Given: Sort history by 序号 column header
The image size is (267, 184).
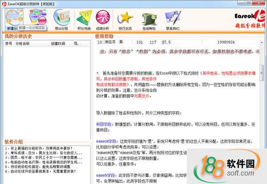Looking at the screenshot, I should pos(9,44).
